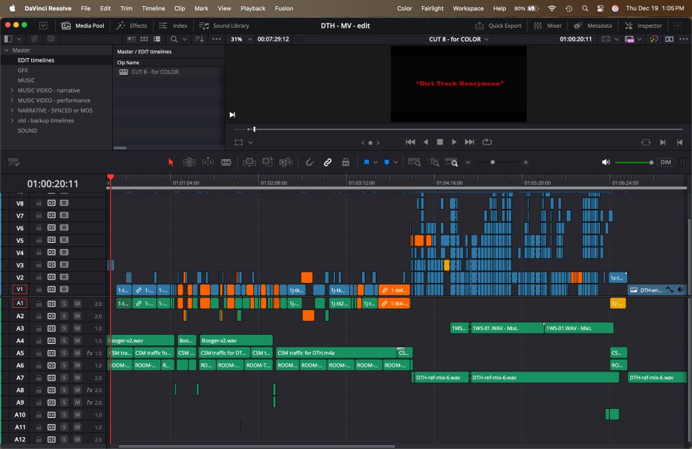Click Detail Zoom icon
Viewport: 692px width, 449px height.
(x=435, y=163)
